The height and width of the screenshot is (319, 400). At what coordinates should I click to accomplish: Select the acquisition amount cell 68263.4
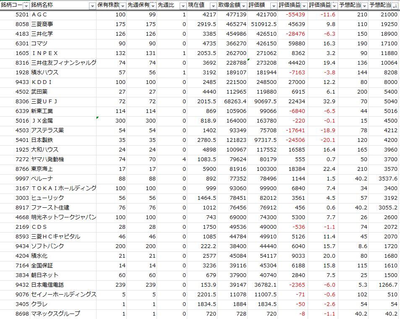tap(232, 102)
